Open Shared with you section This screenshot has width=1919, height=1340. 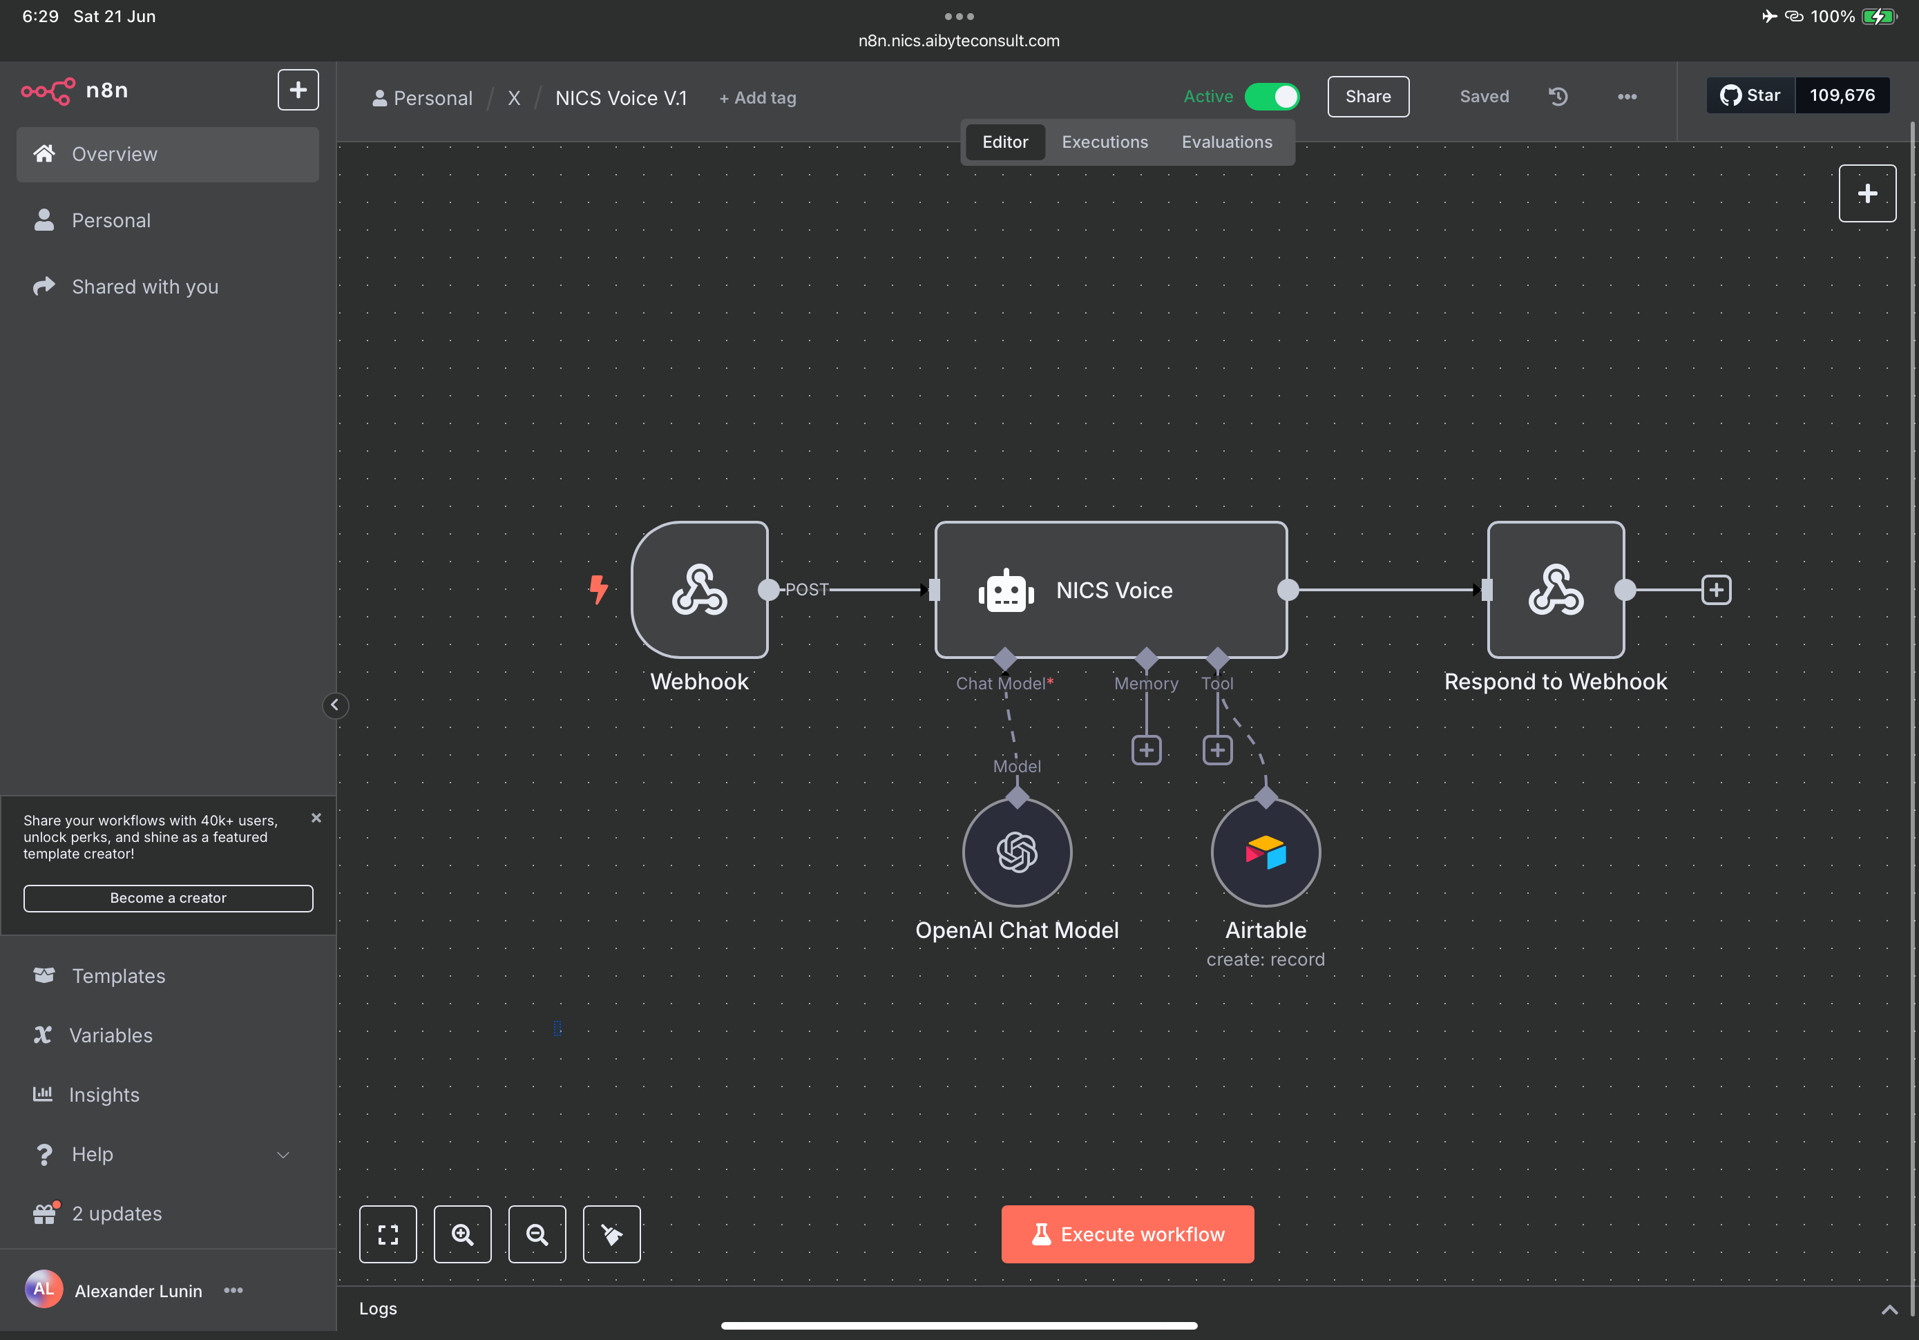point(167,287)
